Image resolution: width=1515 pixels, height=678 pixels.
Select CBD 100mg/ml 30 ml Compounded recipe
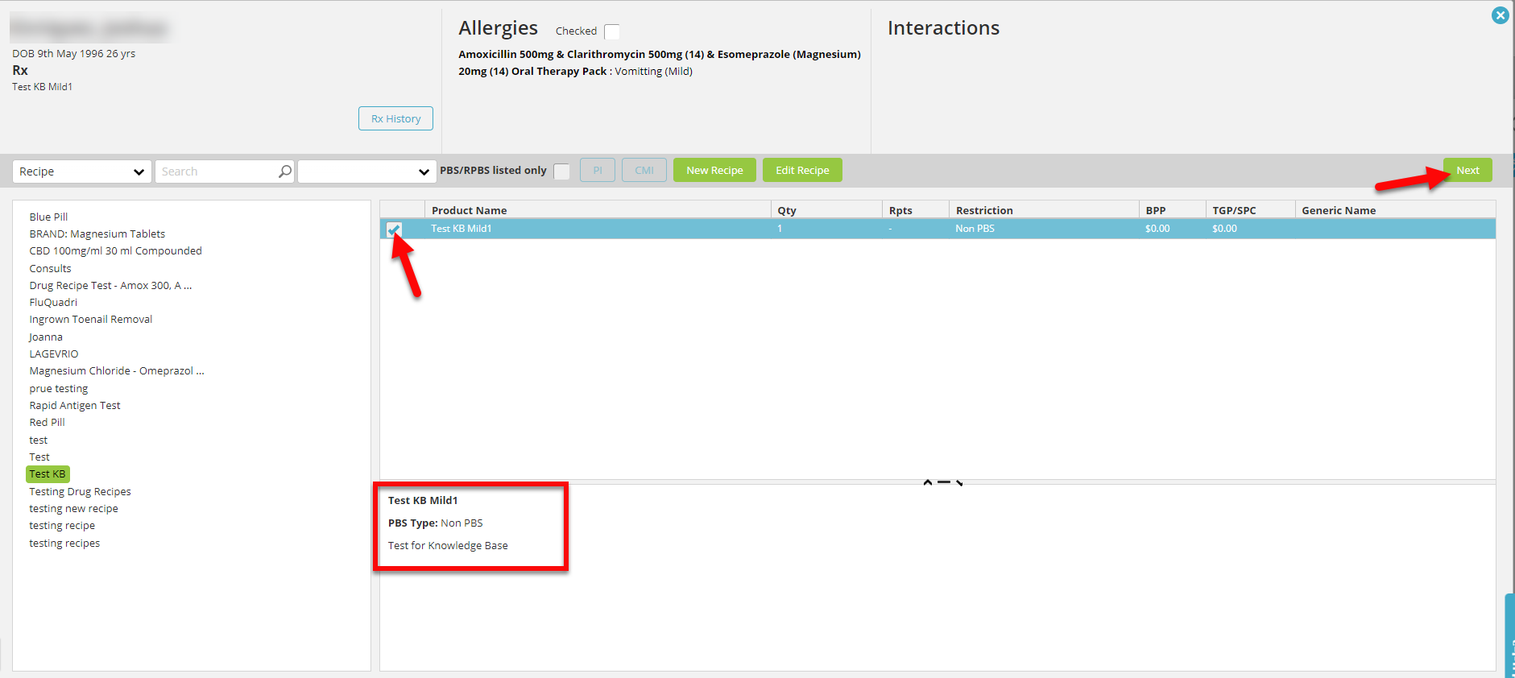click(x=116, y=250)
